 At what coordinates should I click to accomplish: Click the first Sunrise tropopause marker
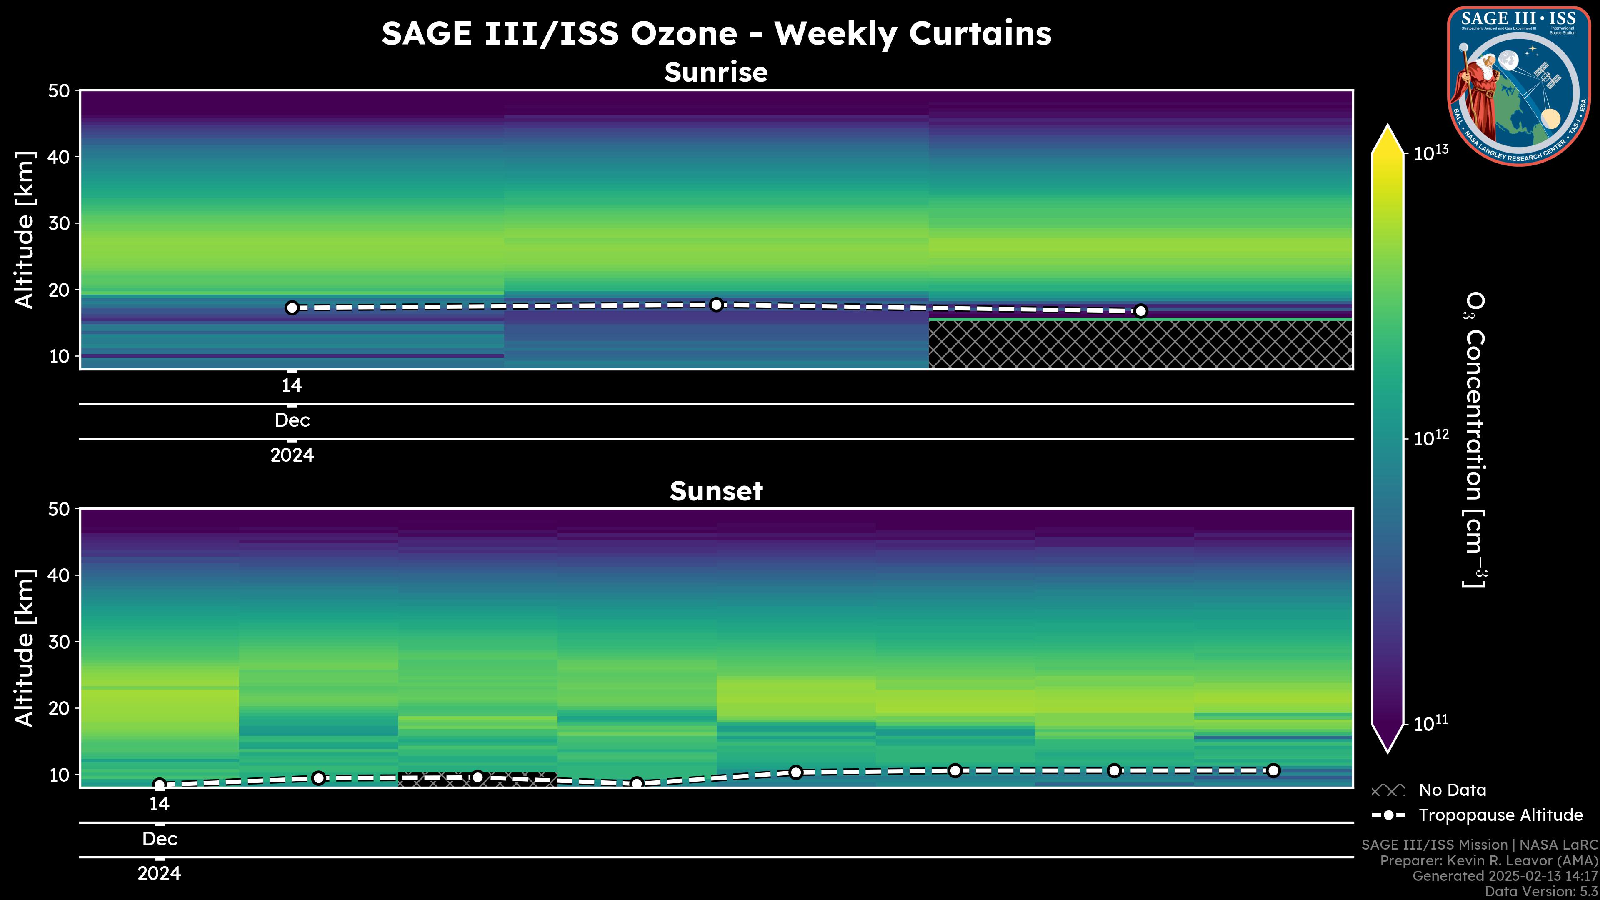pos(292,307)
